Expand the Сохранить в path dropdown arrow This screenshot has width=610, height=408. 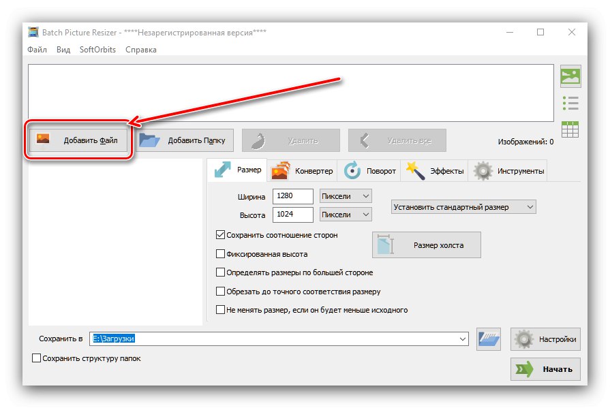coord(463,339)
